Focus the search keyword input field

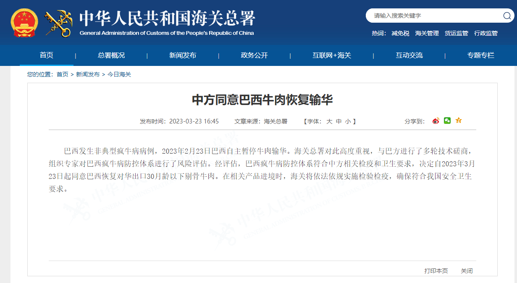click(x=435, y=16)
